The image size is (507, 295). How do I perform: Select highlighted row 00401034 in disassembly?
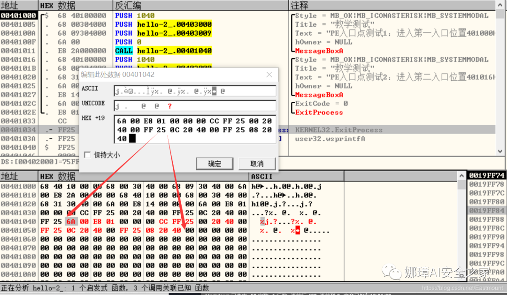tap(18, 130)
